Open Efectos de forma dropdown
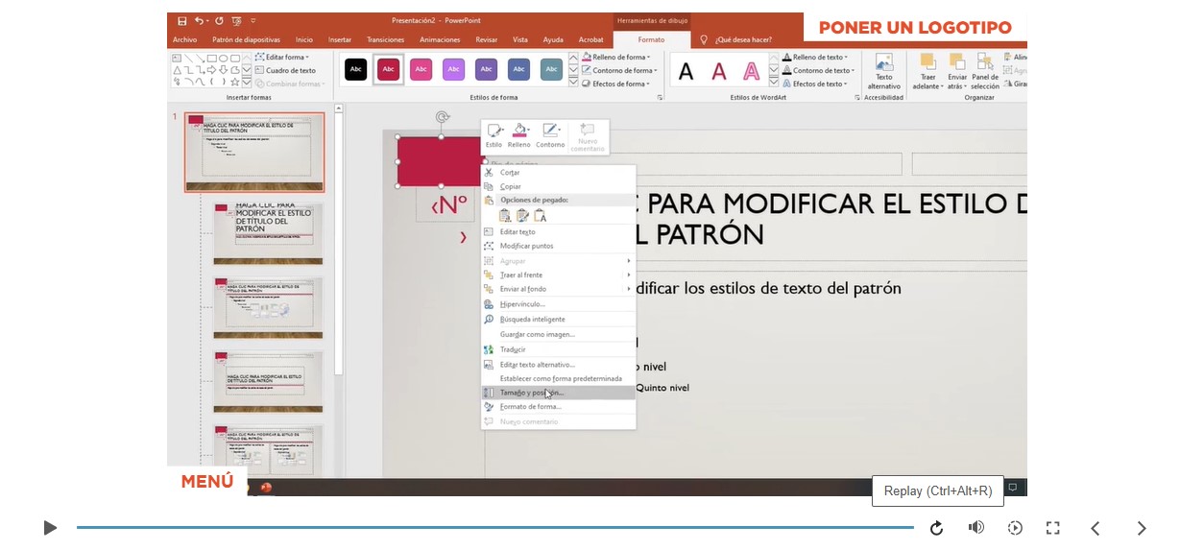The height and width of the screenshot is (550, 1180). click(619, 84)
